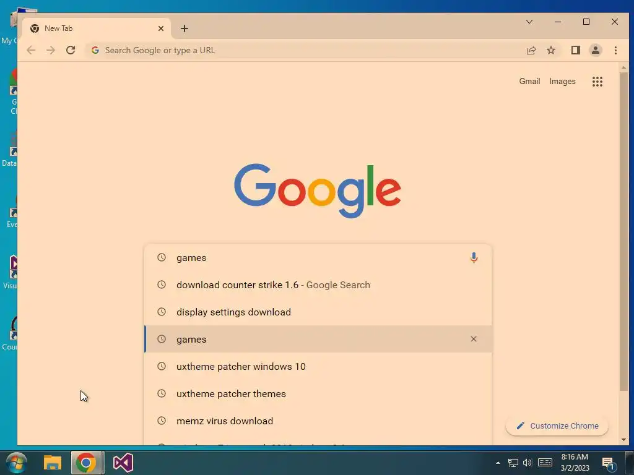Select uxtheme patcher windows 10 suggestion
The height and width of the screenshot is (475, 634).
click(x=318, y=366)
